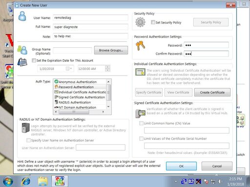Launch Internet Explorer from taskbar

[26, 181]
